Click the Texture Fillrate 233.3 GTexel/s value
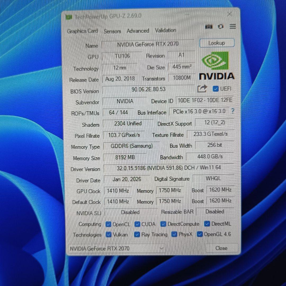The width and height of the screenshot is (286, 286). (211, 134)
